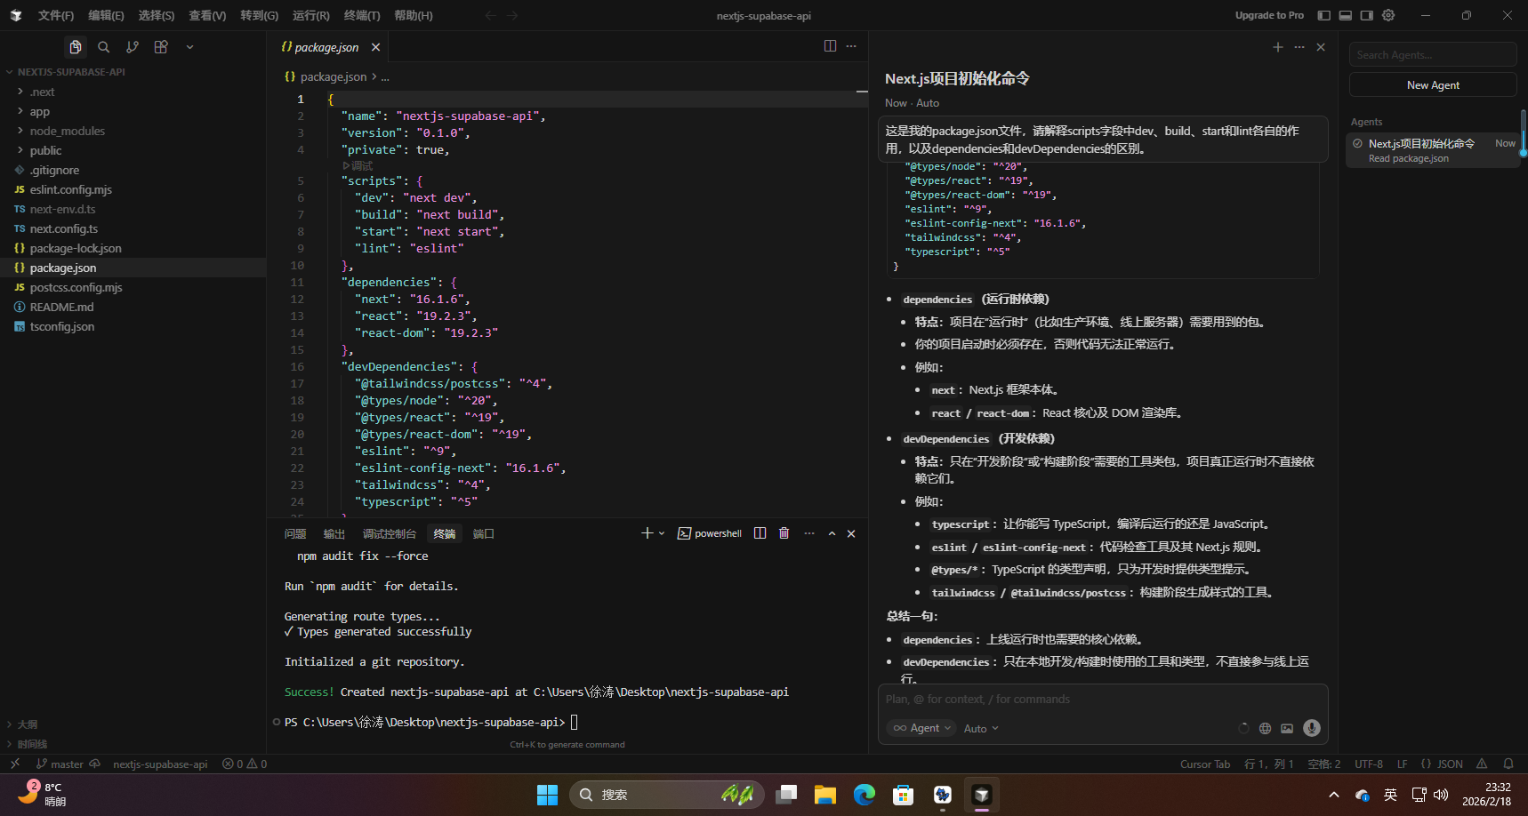Open the 编辑(E) menu
1528x816 pixels.
click(x=106, y=15)
